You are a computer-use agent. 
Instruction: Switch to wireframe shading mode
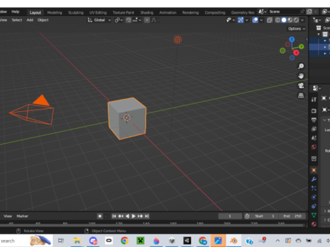click(278, 20)
